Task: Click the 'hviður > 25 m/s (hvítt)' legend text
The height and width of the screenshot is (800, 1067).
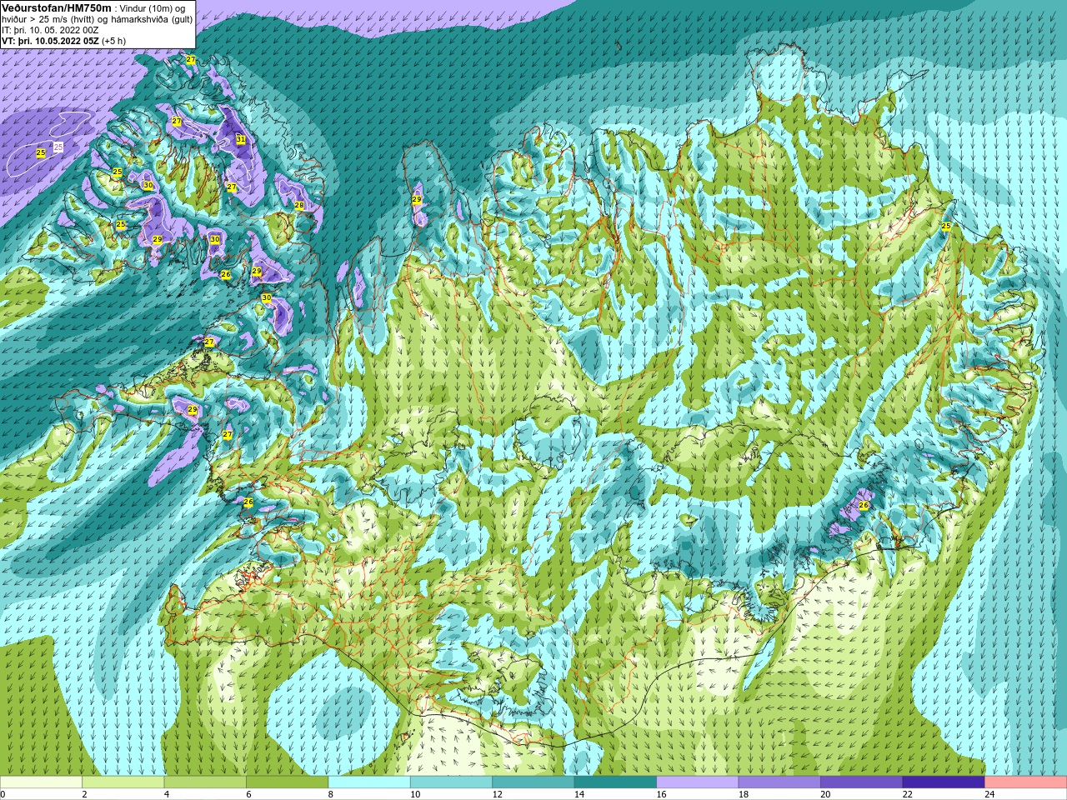Action: [50, 19]
